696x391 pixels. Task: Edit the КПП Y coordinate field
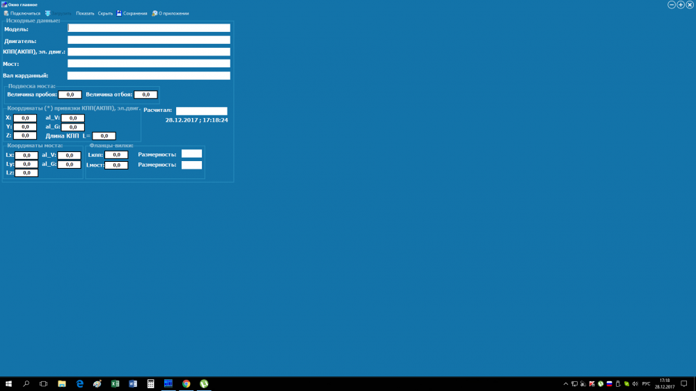click(x=25, y=127)
